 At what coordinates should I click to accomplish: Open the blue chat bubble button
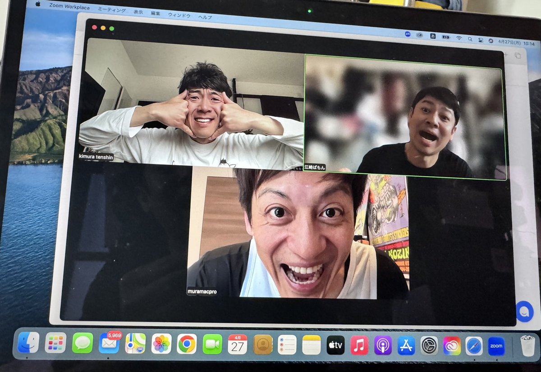pos(524,312)
